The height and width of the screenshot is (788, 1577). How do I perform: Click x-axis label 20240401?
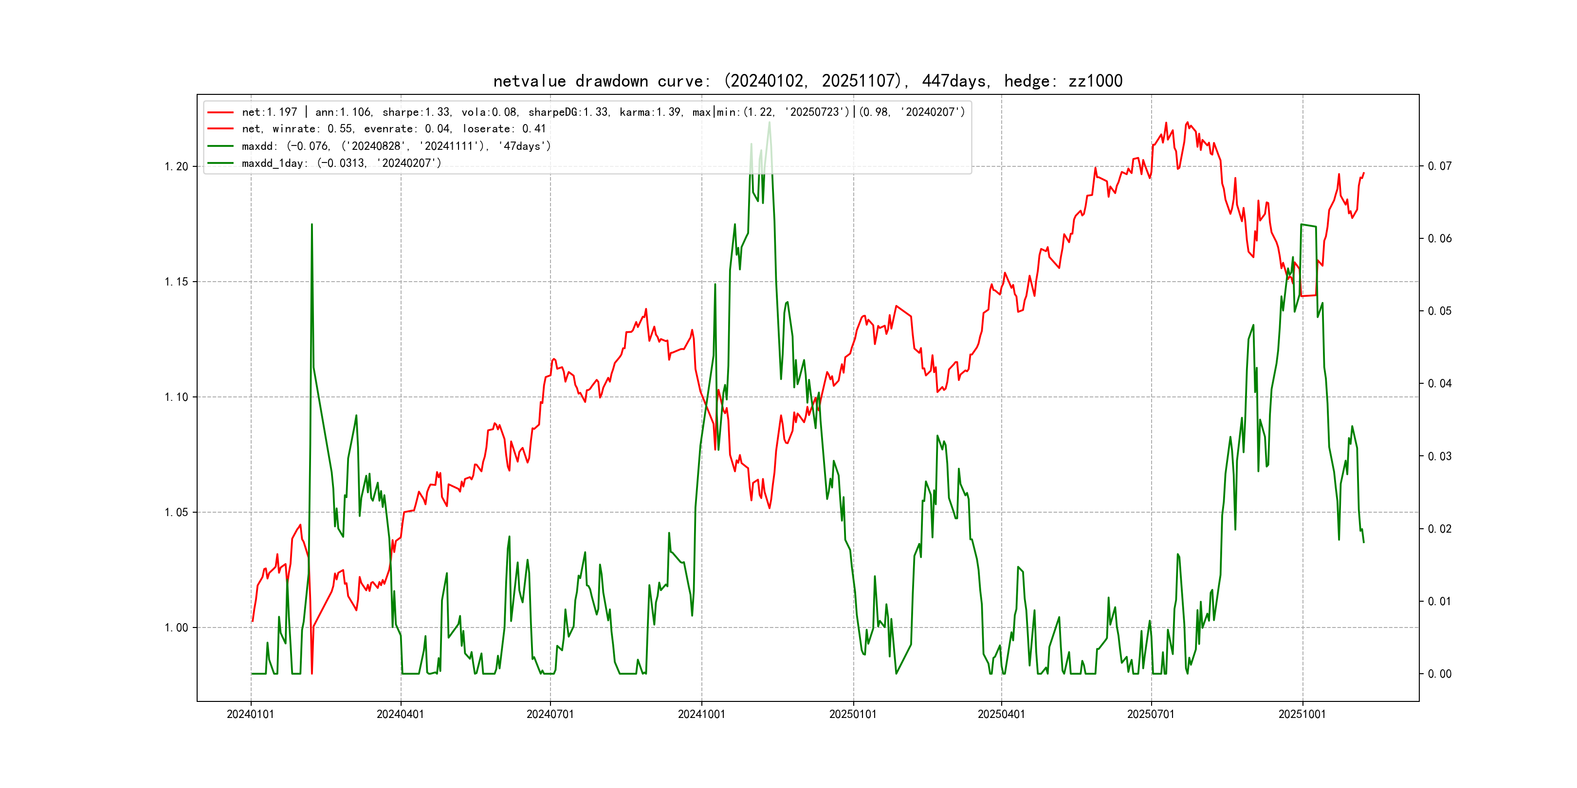click(401, 715)
